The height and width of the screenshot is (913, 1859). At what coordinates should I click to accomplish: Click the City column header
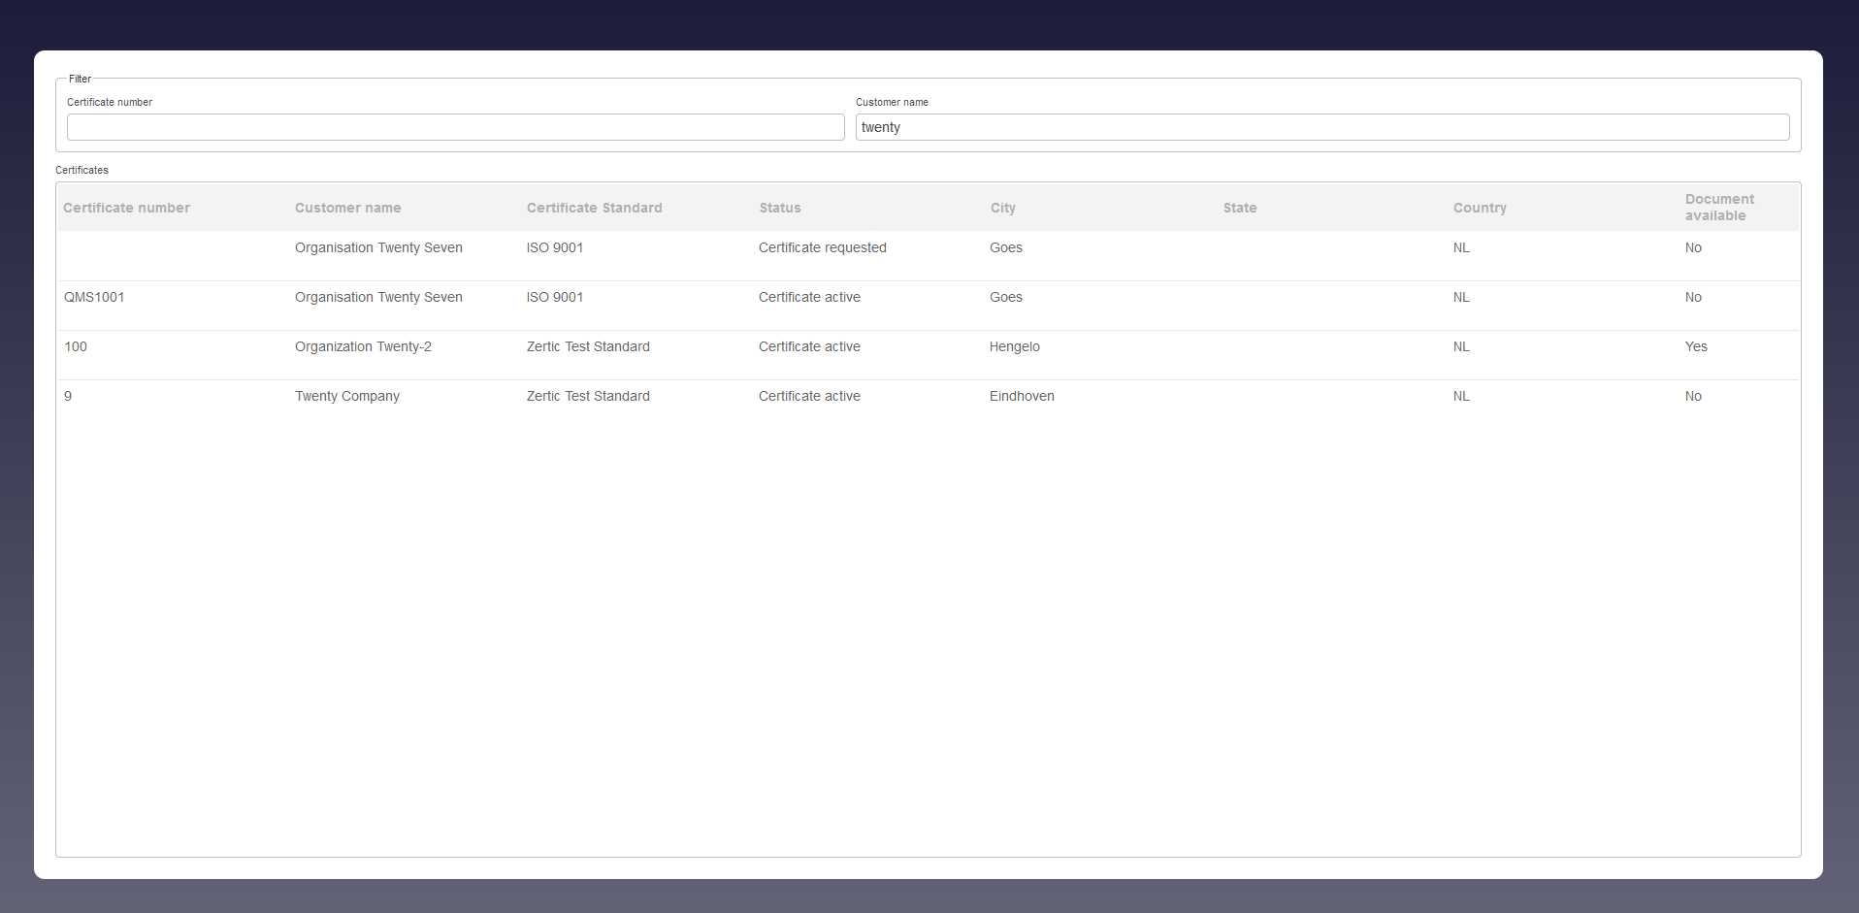(x=1002, y=208)
